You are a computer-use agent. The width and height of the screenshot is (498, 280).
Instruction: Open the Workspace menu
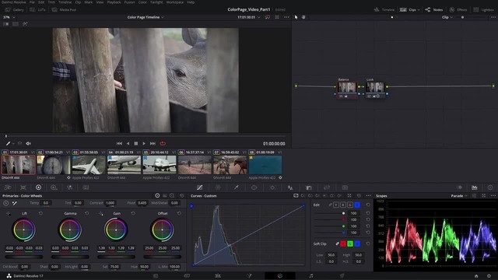tap(174, 2)
